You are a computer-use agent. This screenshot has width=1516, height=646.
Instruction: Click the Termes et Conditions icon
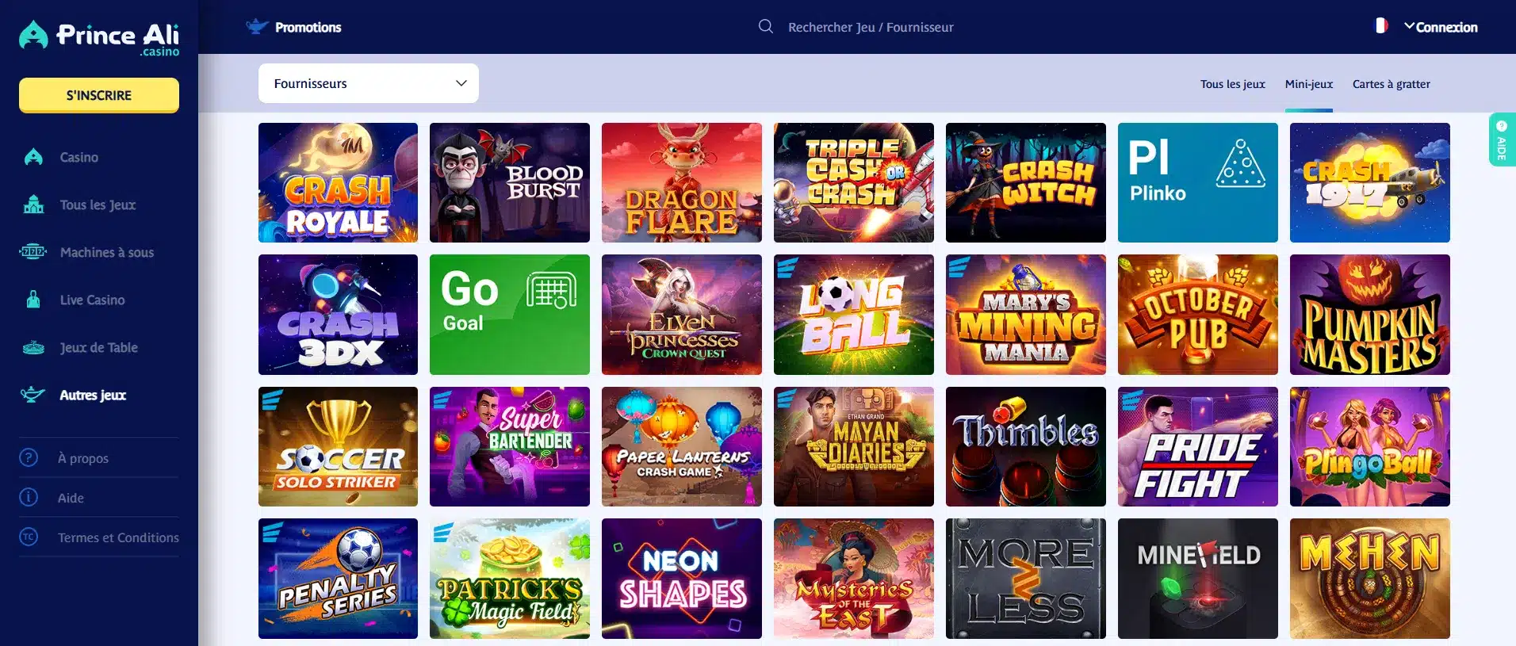click(29, 537)
